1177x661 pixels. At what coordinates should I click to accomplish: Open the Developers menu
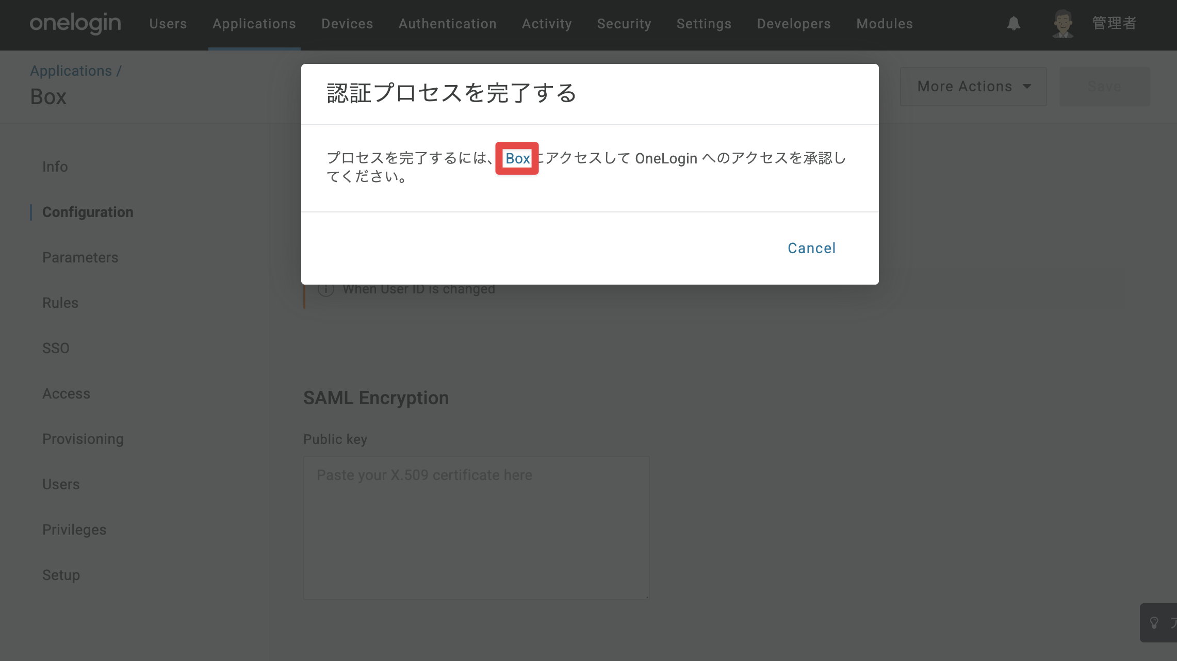pos(794,24)
